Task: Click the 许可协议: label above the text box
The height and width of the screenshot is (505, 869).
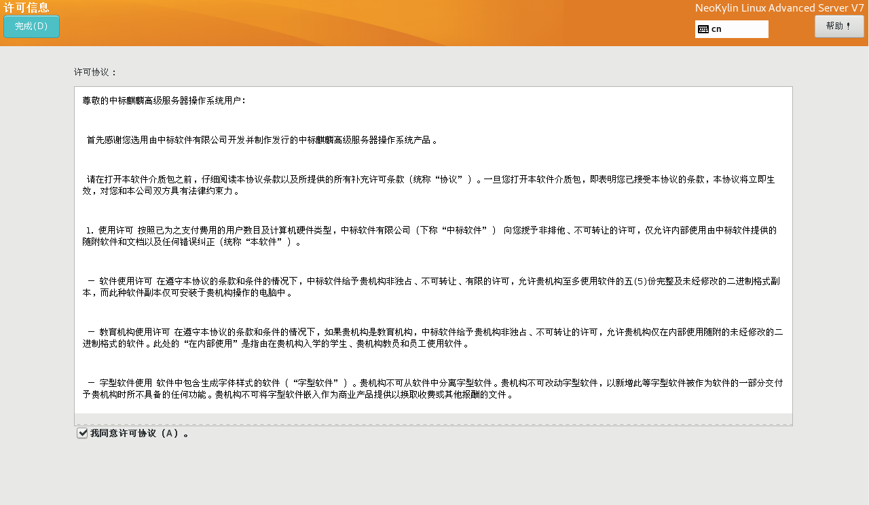Action: point(96,72)
